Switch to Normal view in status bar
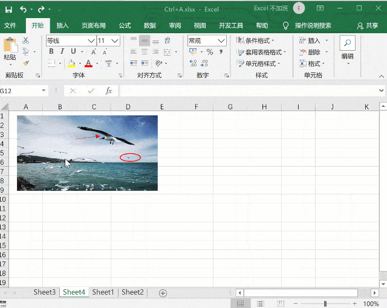 (240, 304)
